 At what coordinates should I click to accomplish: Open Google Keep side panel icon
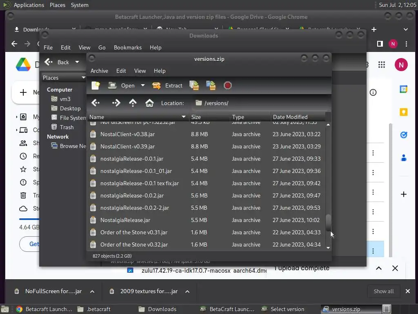[404, 112]
